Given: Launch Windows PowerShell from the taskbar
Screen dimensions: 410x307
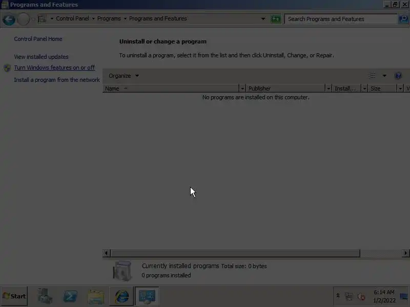Looking at the screenshot, I should [70, 296].
